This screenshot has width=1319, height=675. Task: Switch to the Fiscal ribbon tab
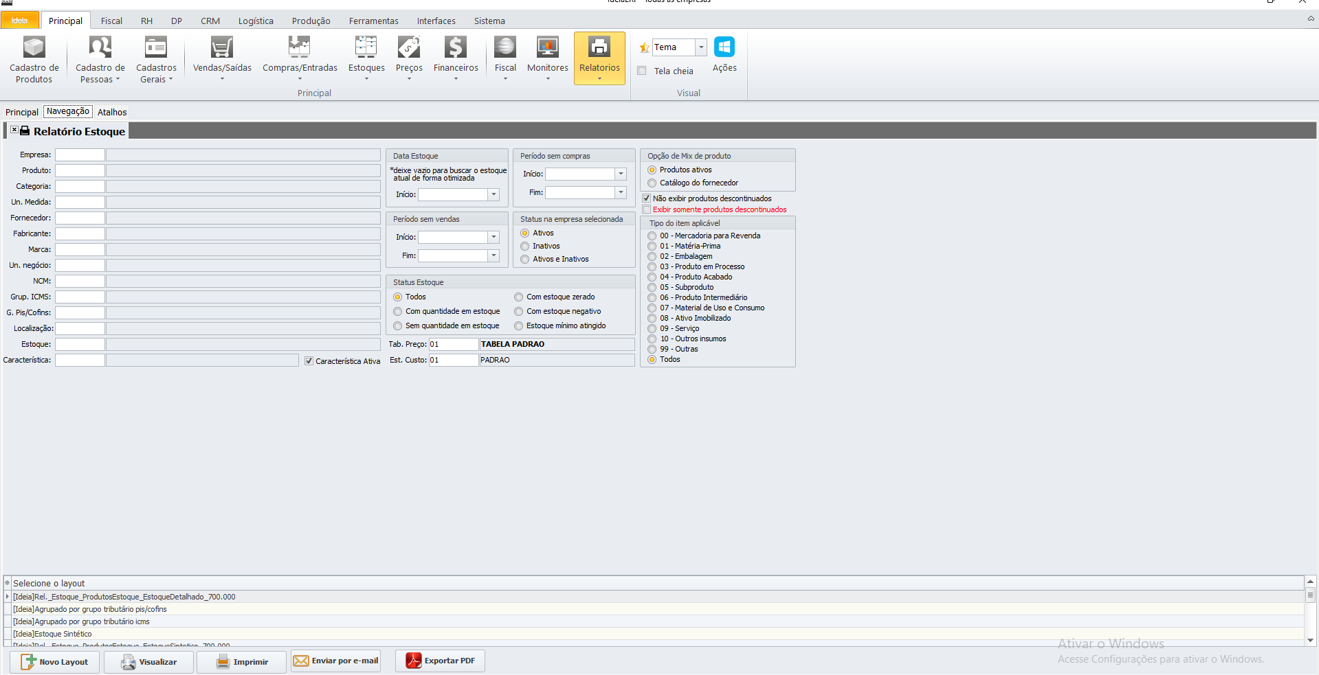(x=111, y=21)
